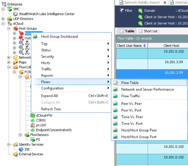The width and height of the screenshot is (188, 166).
Task: Choose Peer Vs. Port menu option
Action: tap(132, 110)
